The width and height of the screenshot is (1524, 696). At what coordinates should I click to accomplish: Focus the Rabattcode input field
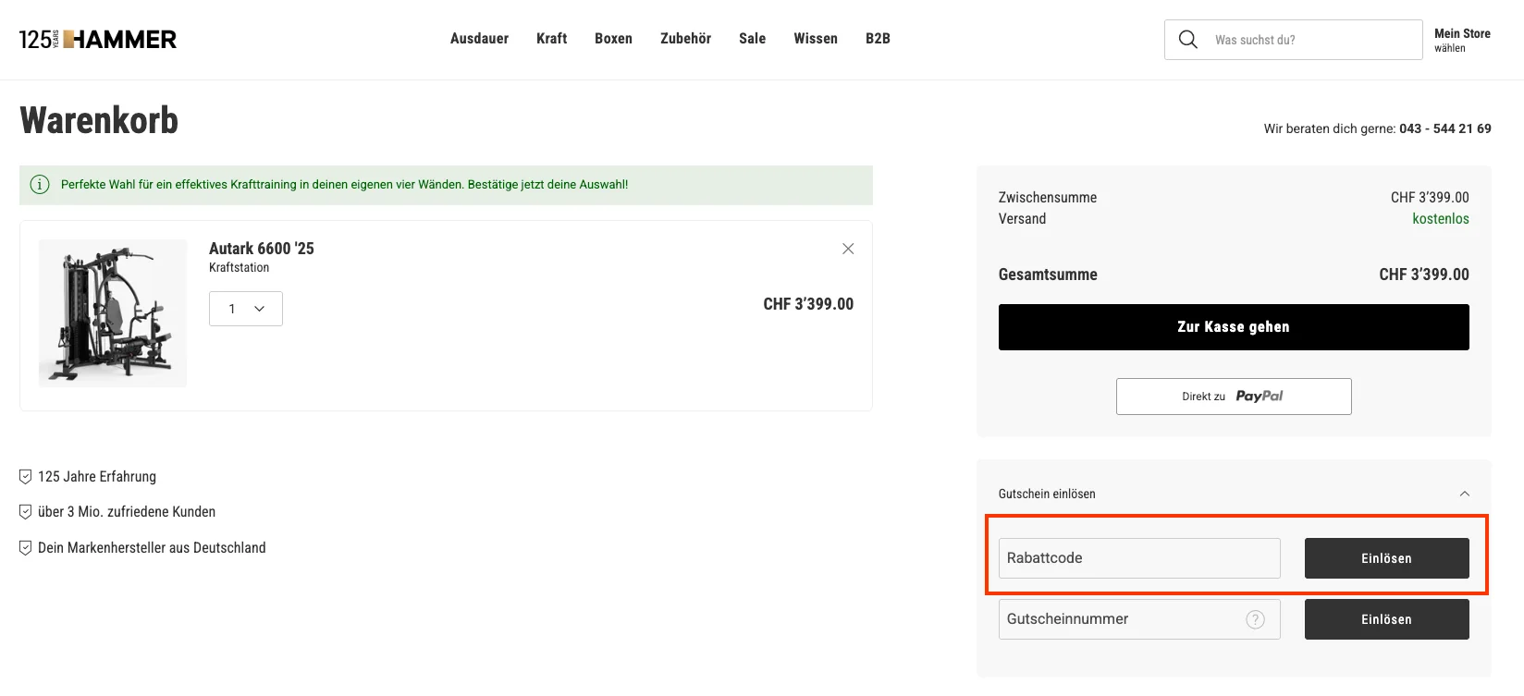click(1139, 558)
